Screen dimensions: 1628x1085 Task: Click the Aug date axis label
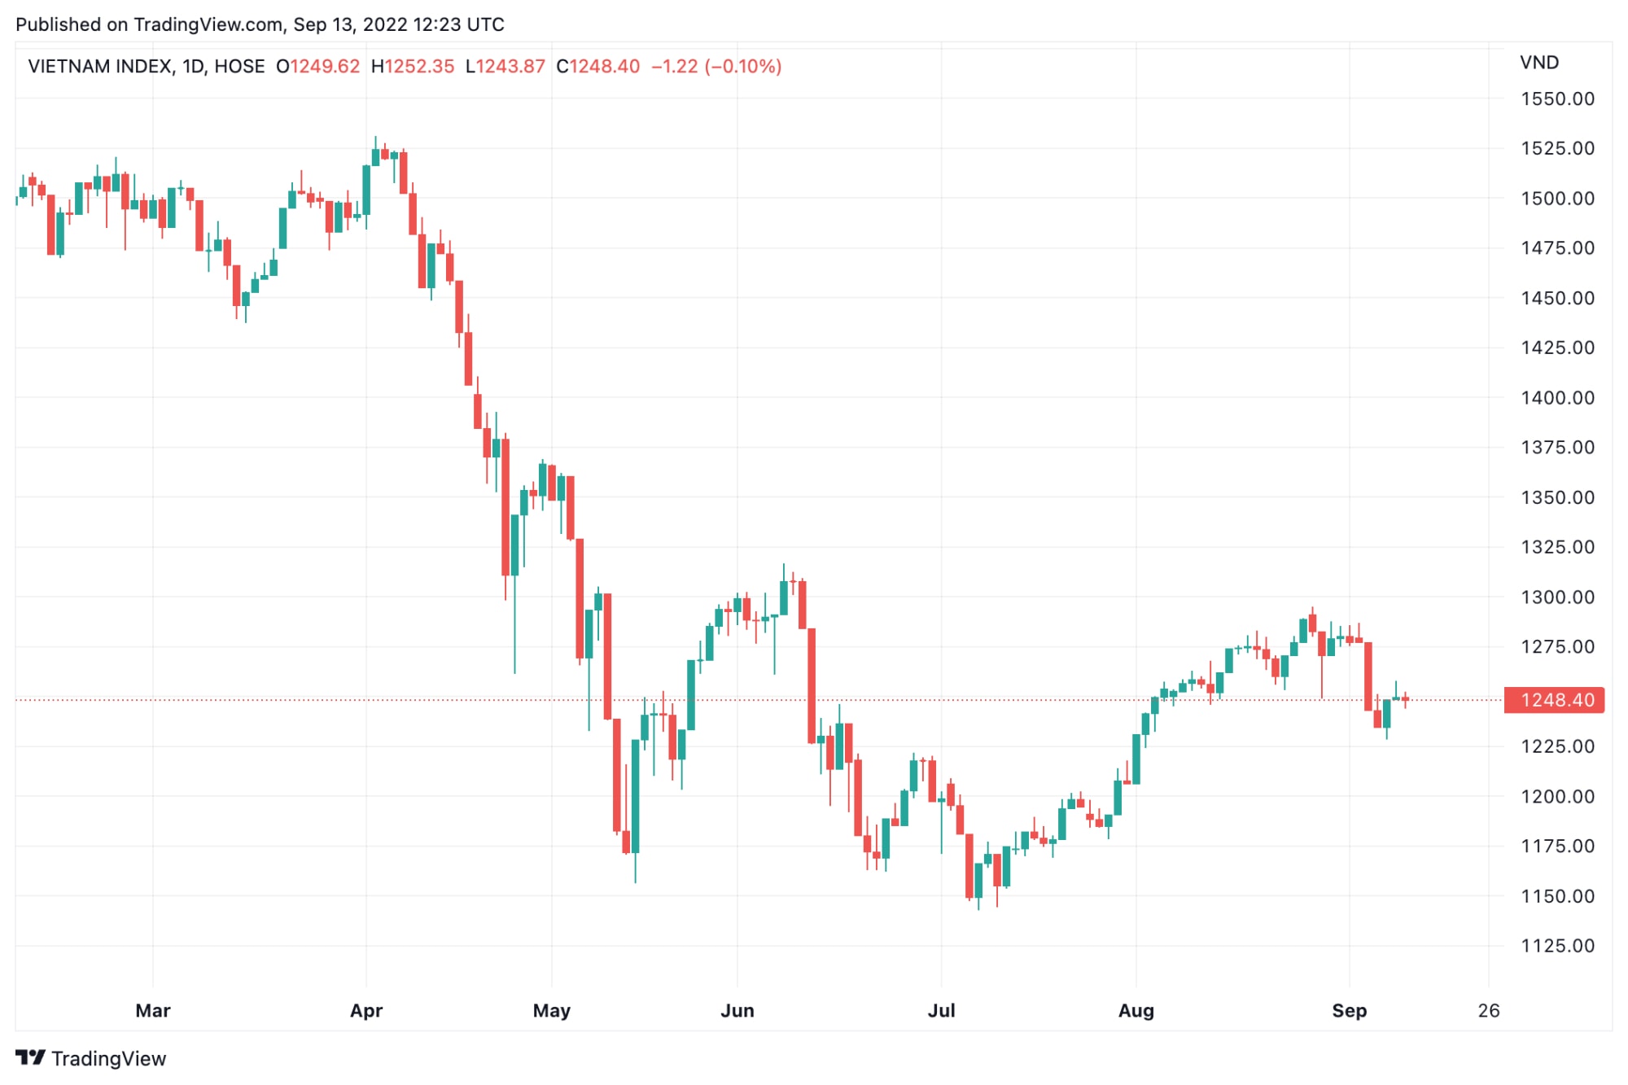point(1136,1010)
